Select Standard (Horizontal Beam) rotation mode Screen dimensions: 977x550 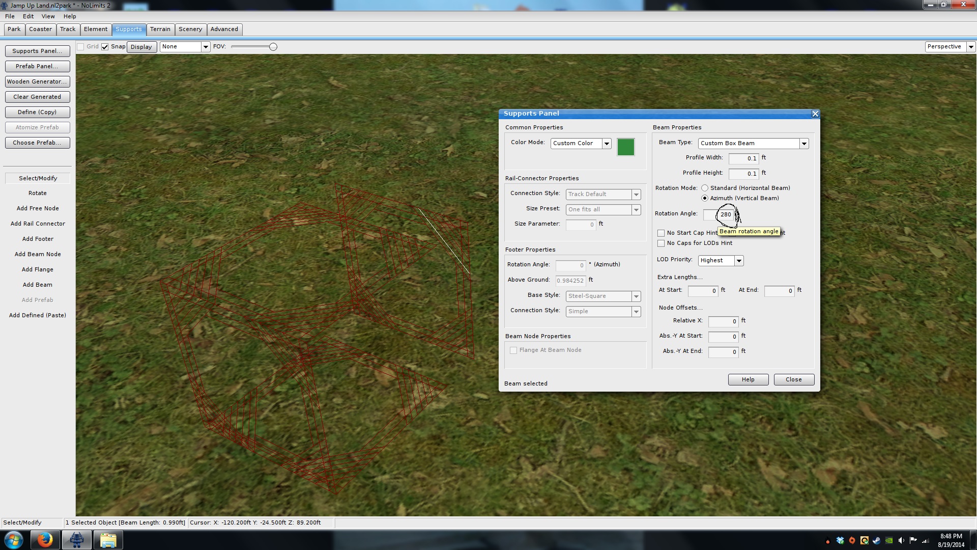[x=705, y=188]
